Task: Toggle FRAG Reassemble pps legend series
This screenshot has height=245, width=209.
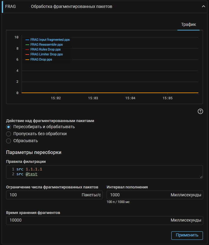Action: pyautogui.click(x=46, y=44)
